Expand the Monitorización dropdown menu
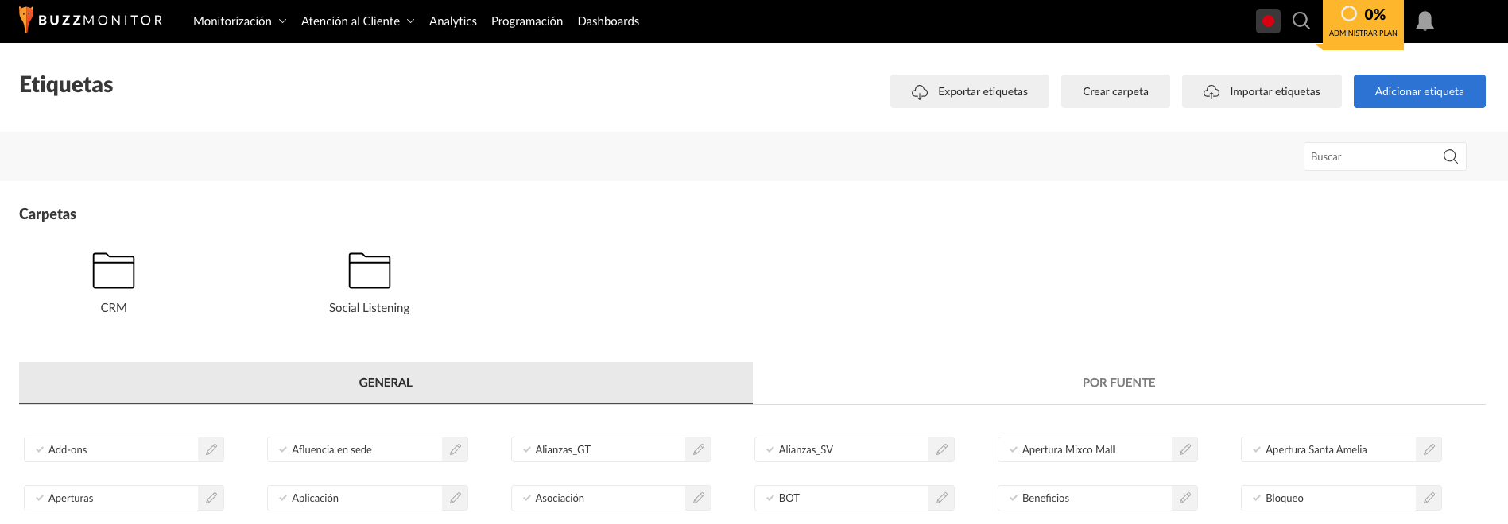Viewport: 1508px width, 524px height. (239, 21)
